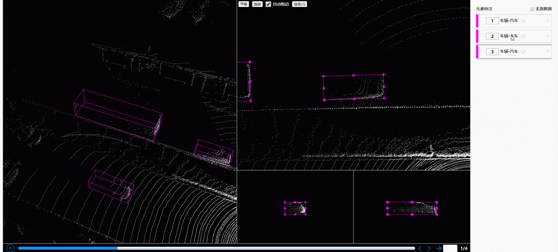Delete annotation item 2 with its X
The image size is (558, 252).
tap(548, 36)
